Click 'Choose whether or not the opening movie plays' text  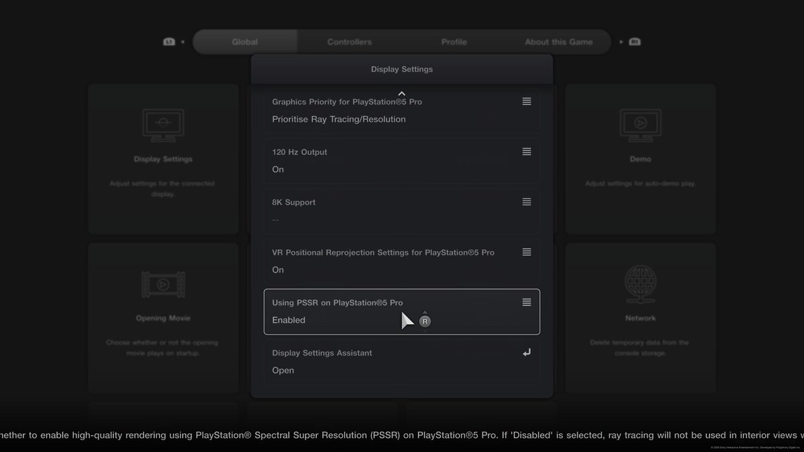(162, 348)
